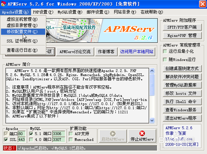Open Nginx+PHP 管理
The image size is (207, 154).
[182, 35]
